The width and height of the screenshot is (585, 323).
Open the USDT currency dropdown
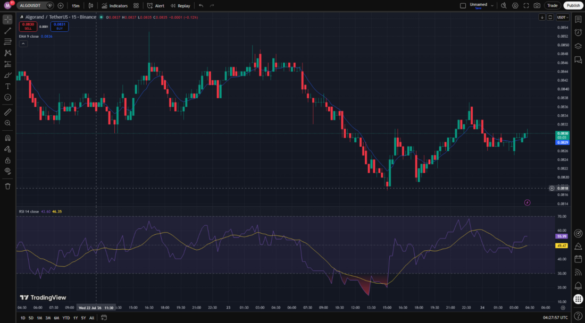click(563, 17)
